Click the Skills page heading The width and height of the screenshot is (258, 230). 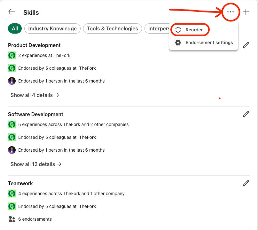click(x=31, y=12)
